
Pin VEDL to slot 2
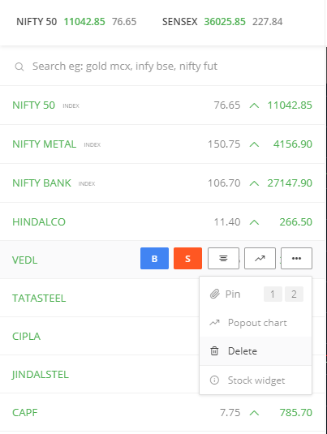tap(294, 294)
